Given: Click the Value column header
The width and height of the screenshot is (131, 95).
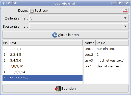Looking at the screenshot, I should point(112,43).
